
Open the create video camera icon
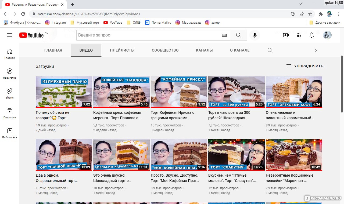pos(286,35)
